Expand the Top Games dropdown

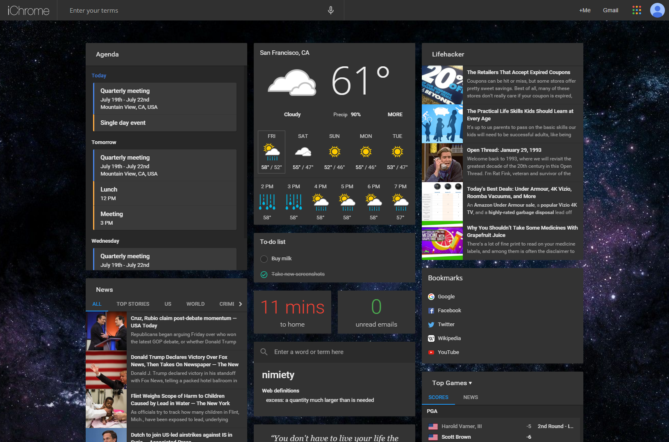click(x=452, y=383)
